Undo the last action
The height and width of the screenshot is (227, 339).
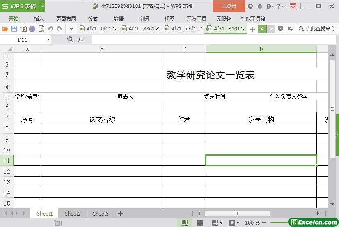[50, 29]
